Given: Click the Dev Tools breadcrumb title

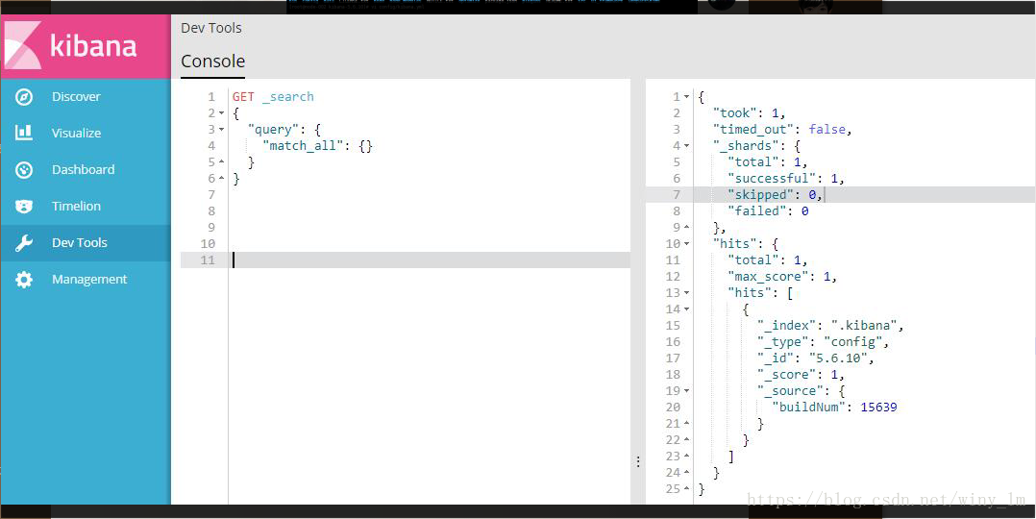Looking at the screenshot, I should (x=211, y=29).
